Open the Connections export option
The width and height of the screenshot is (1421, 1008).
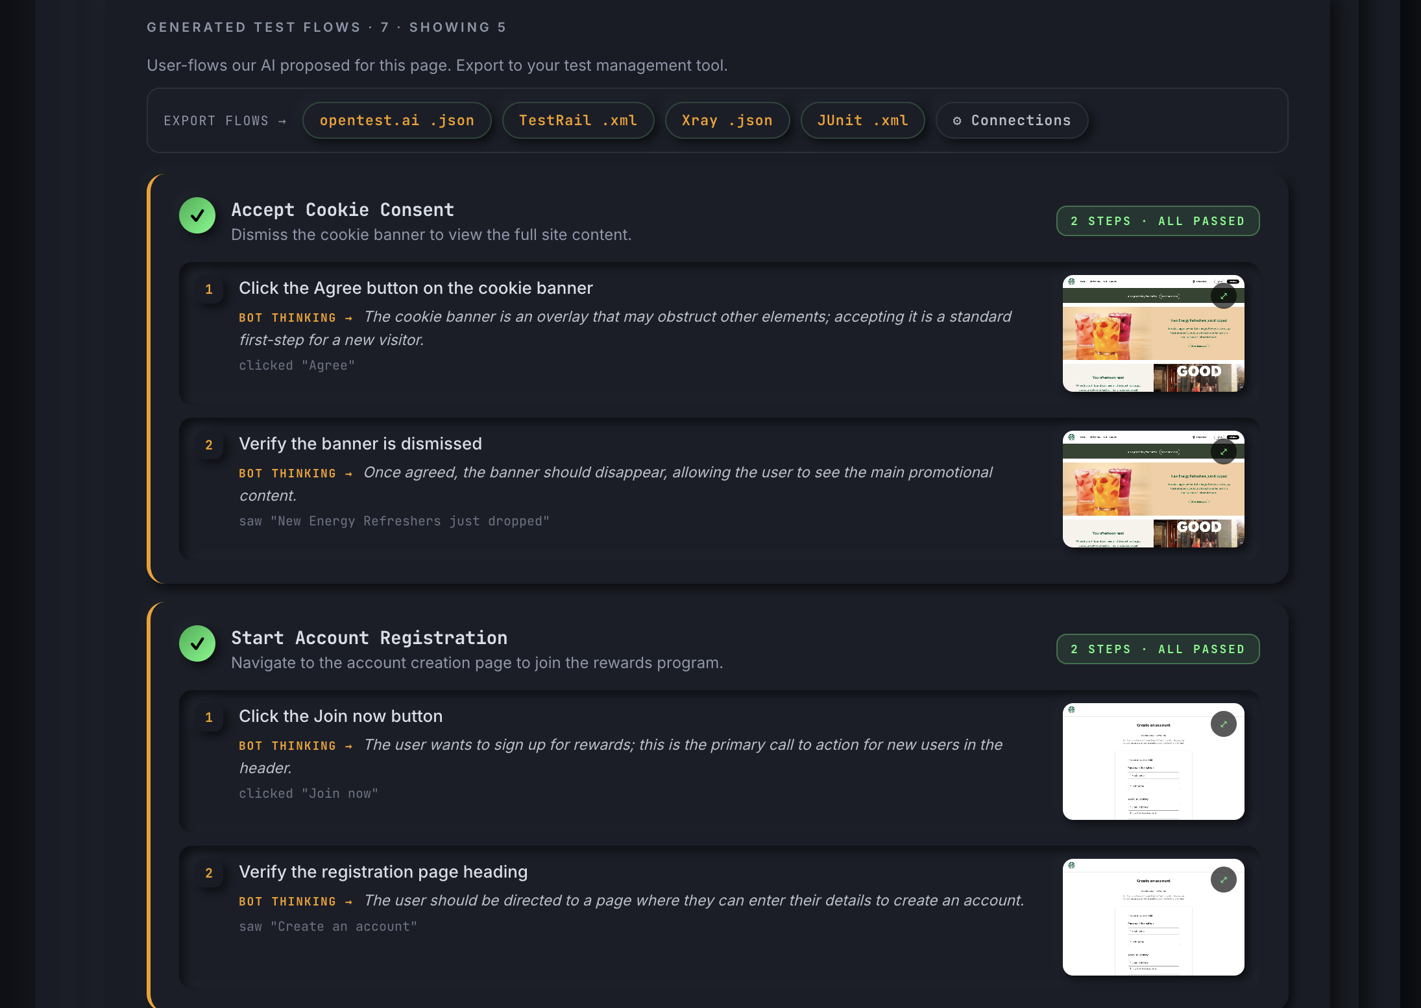(x=1011, y=120)
